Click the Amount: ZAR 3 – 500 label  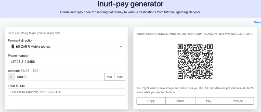click(x=23, y=71)
